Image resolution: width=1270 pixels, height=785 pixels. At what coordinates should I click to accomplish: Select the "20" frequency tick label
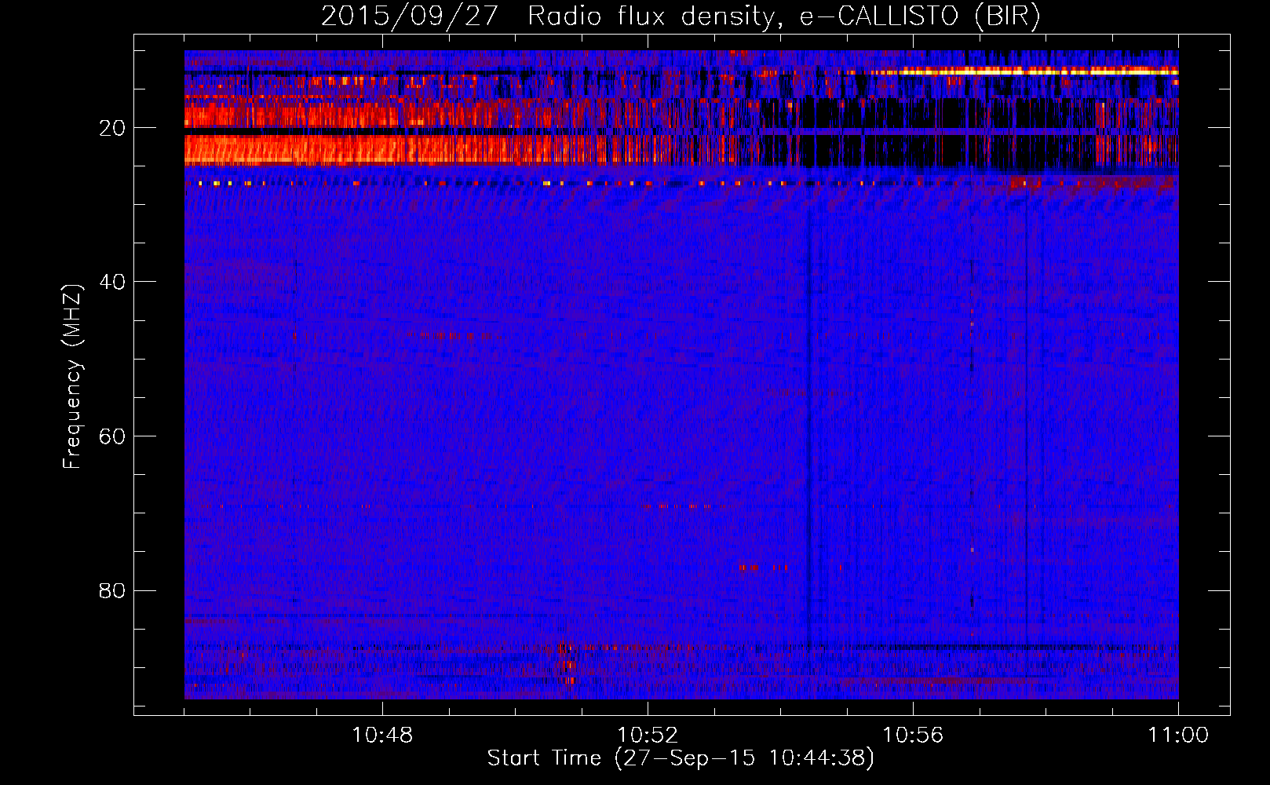click(x=112, y=128)
